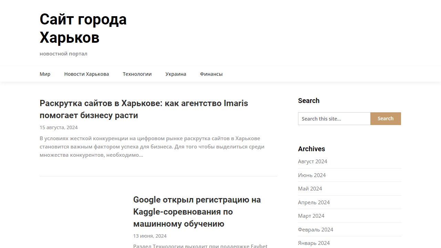Click the excerpt text of the Imaris article

pyautogui.click(x=152, y=147)
